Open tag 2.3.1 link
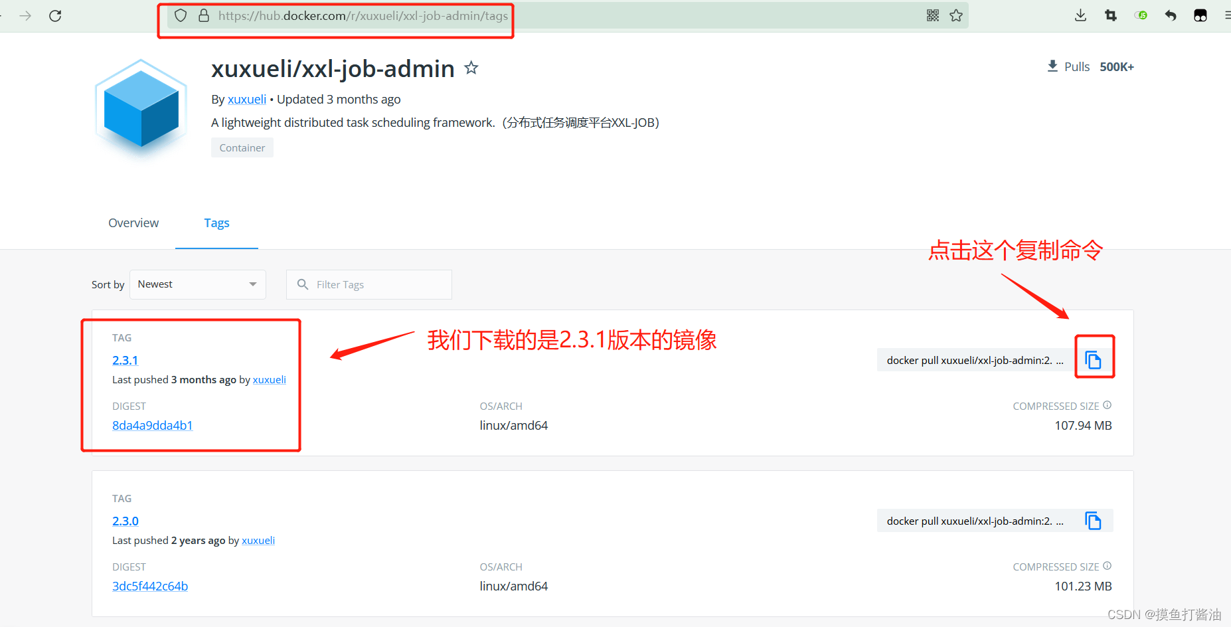Viewport: 1231px width, 627px height. tap(125, 360)
